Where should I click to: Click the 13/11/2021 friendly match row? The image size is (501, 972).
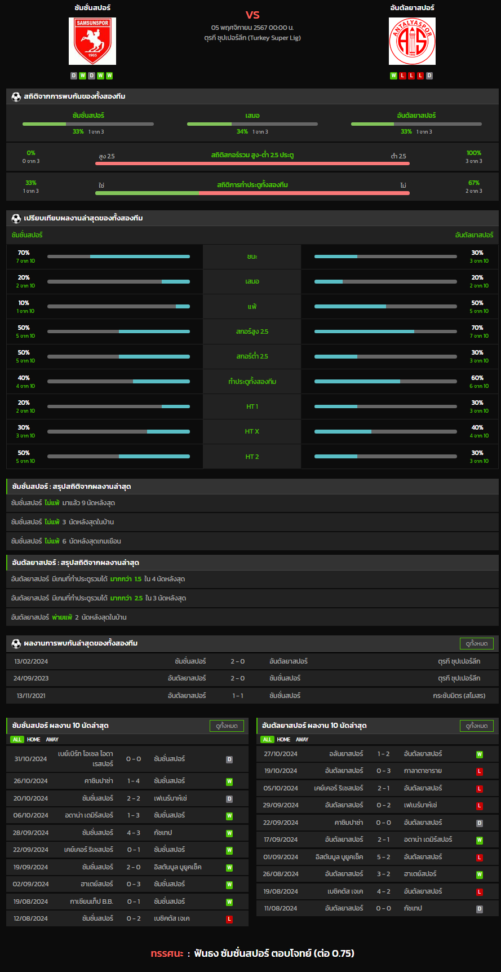[252, 696]
